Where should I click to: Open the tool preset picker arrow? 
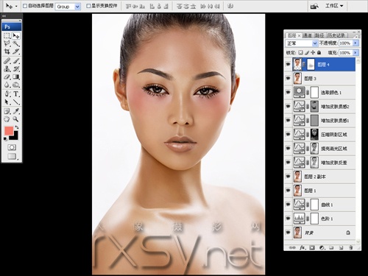point(16,6)
